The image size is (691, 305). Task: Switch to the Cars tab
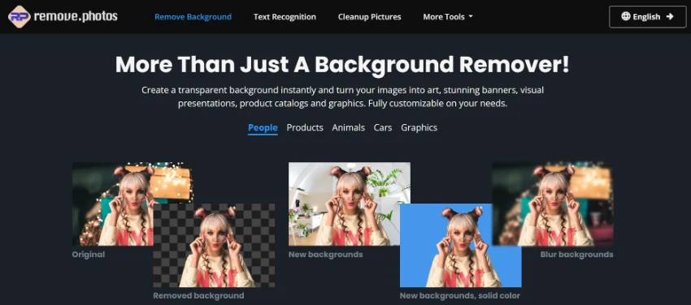click(383, 128)
